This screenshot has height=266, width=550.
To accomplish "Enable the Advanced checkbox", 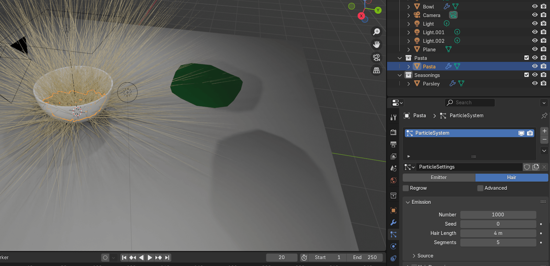I will pos(481,188).
